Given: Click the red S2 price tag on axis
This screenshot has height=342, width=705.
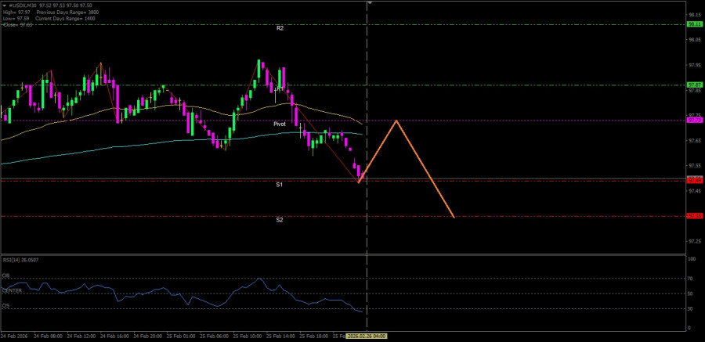Looking at the screenshot, I should [x=694, y=215].
